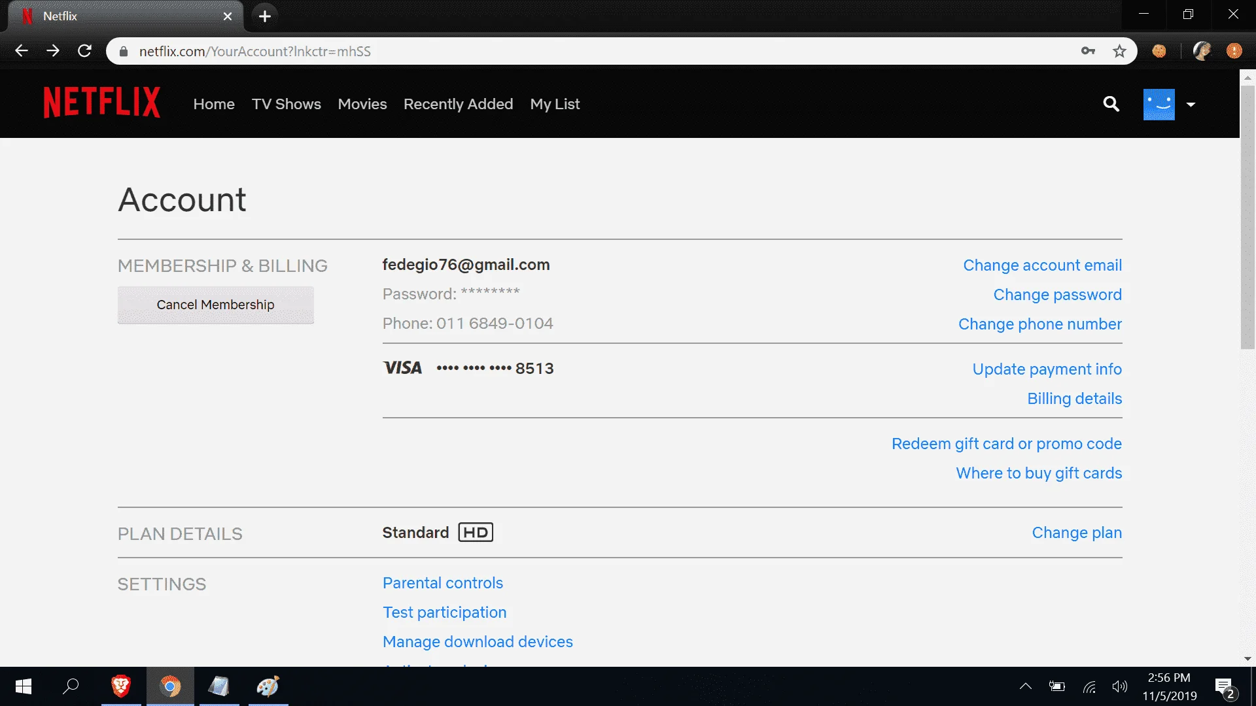Open TV Shows in navigation
Image resolution: width=1256 pixels, height=706 pixels.
[287, 104]
